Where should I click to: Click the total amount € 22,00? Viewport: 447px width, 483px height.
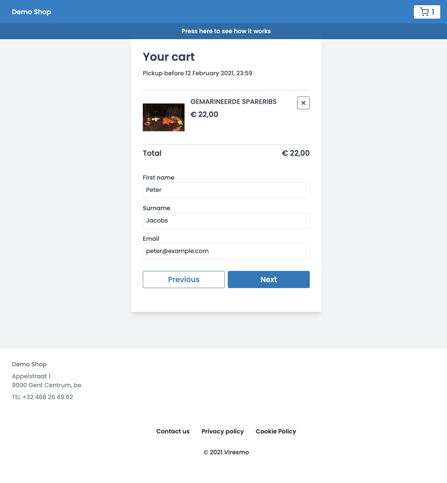coord(296,153)
